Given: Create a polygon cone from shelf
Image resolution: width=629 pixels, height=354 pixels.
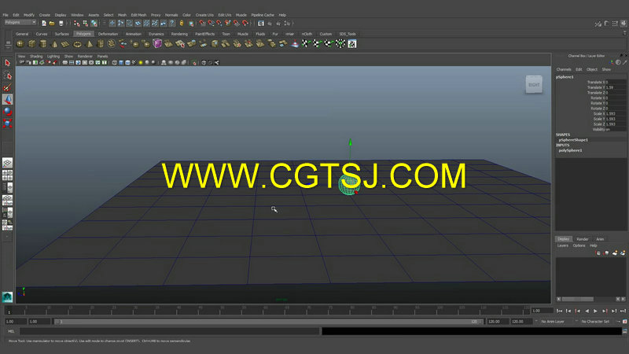Looking at the screenshot, I should click(x=54, y=44).
